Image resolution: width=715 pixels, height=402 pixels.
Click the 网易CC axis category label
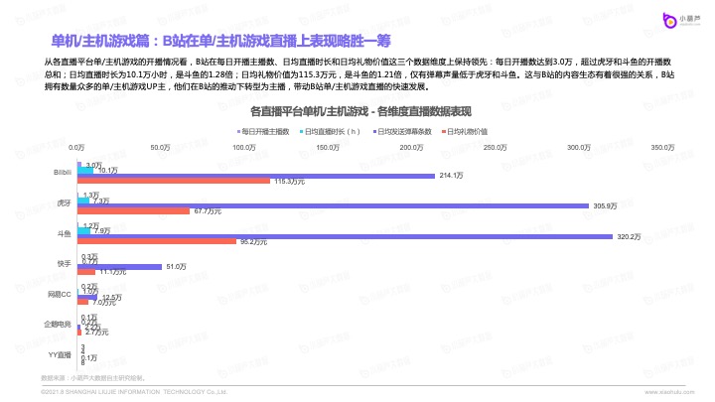click(x=60, y=294)
